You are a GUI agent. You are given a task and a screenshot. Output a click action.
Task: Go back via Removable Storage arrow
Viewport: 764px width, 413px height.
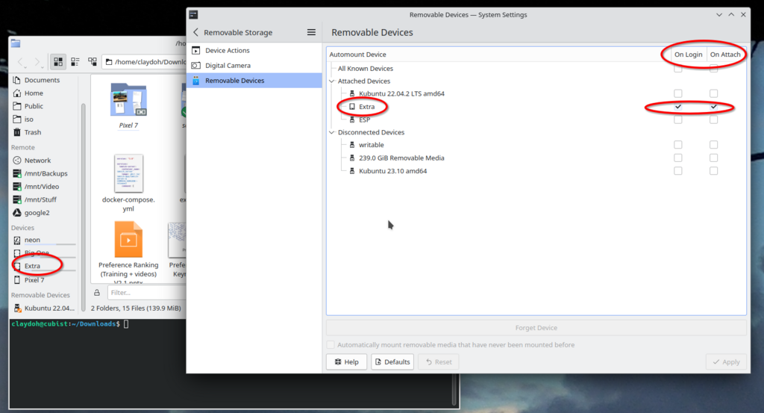click(x=196, y=32)
